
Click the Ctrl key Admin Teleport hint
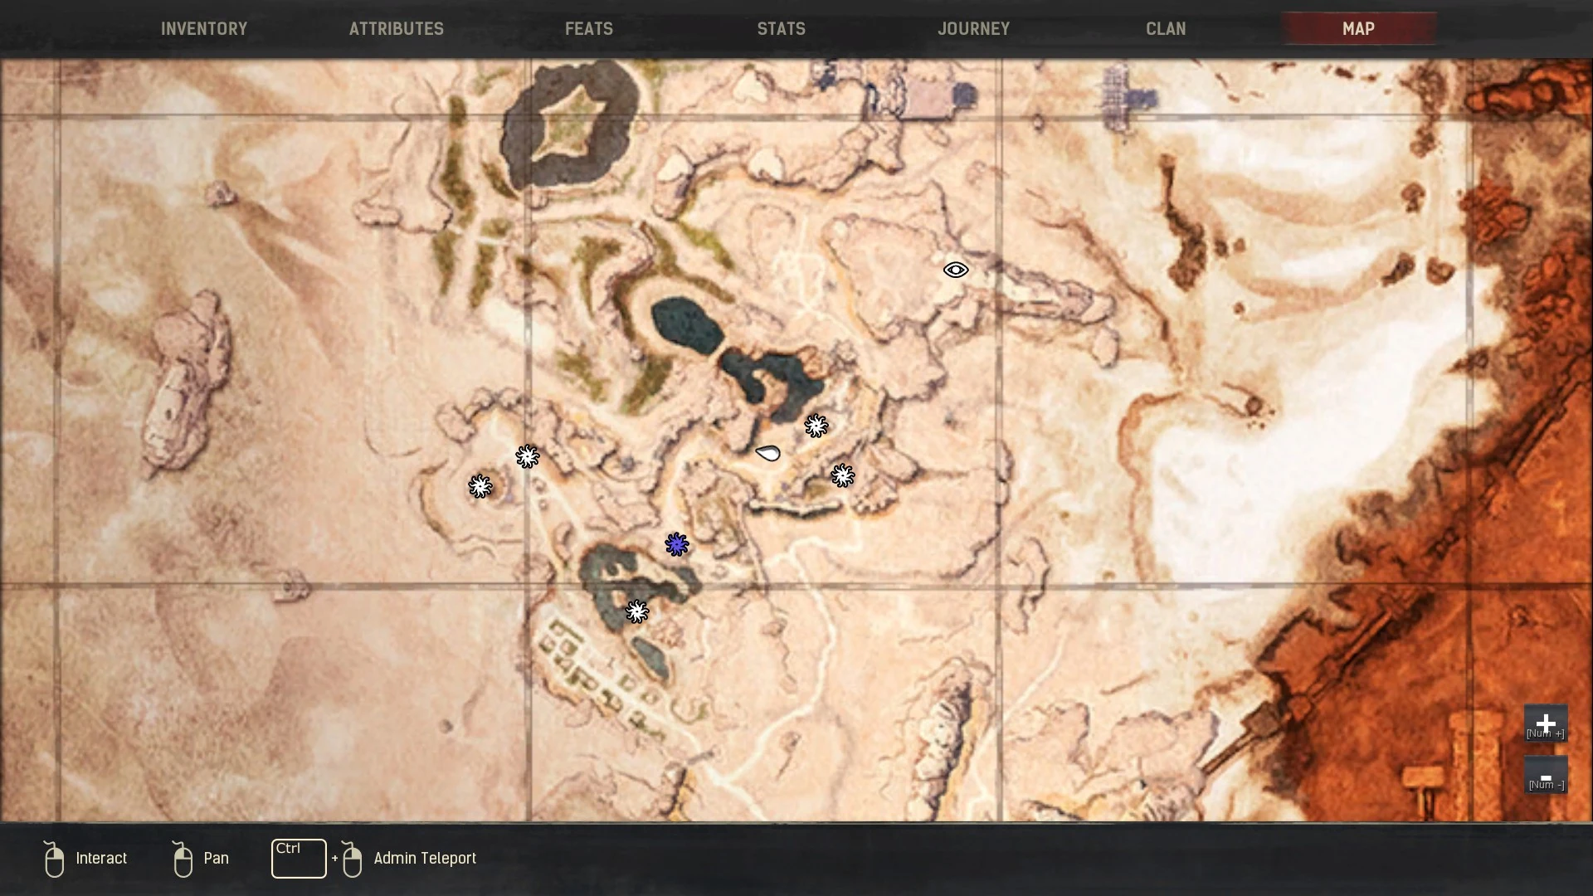pos(299,859)
